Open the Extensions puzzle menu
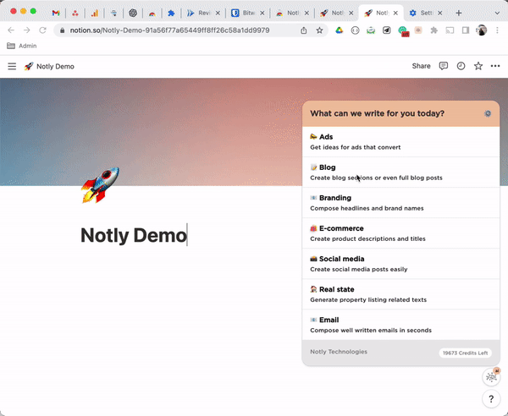508x416 pixels. tap(433, 30)
